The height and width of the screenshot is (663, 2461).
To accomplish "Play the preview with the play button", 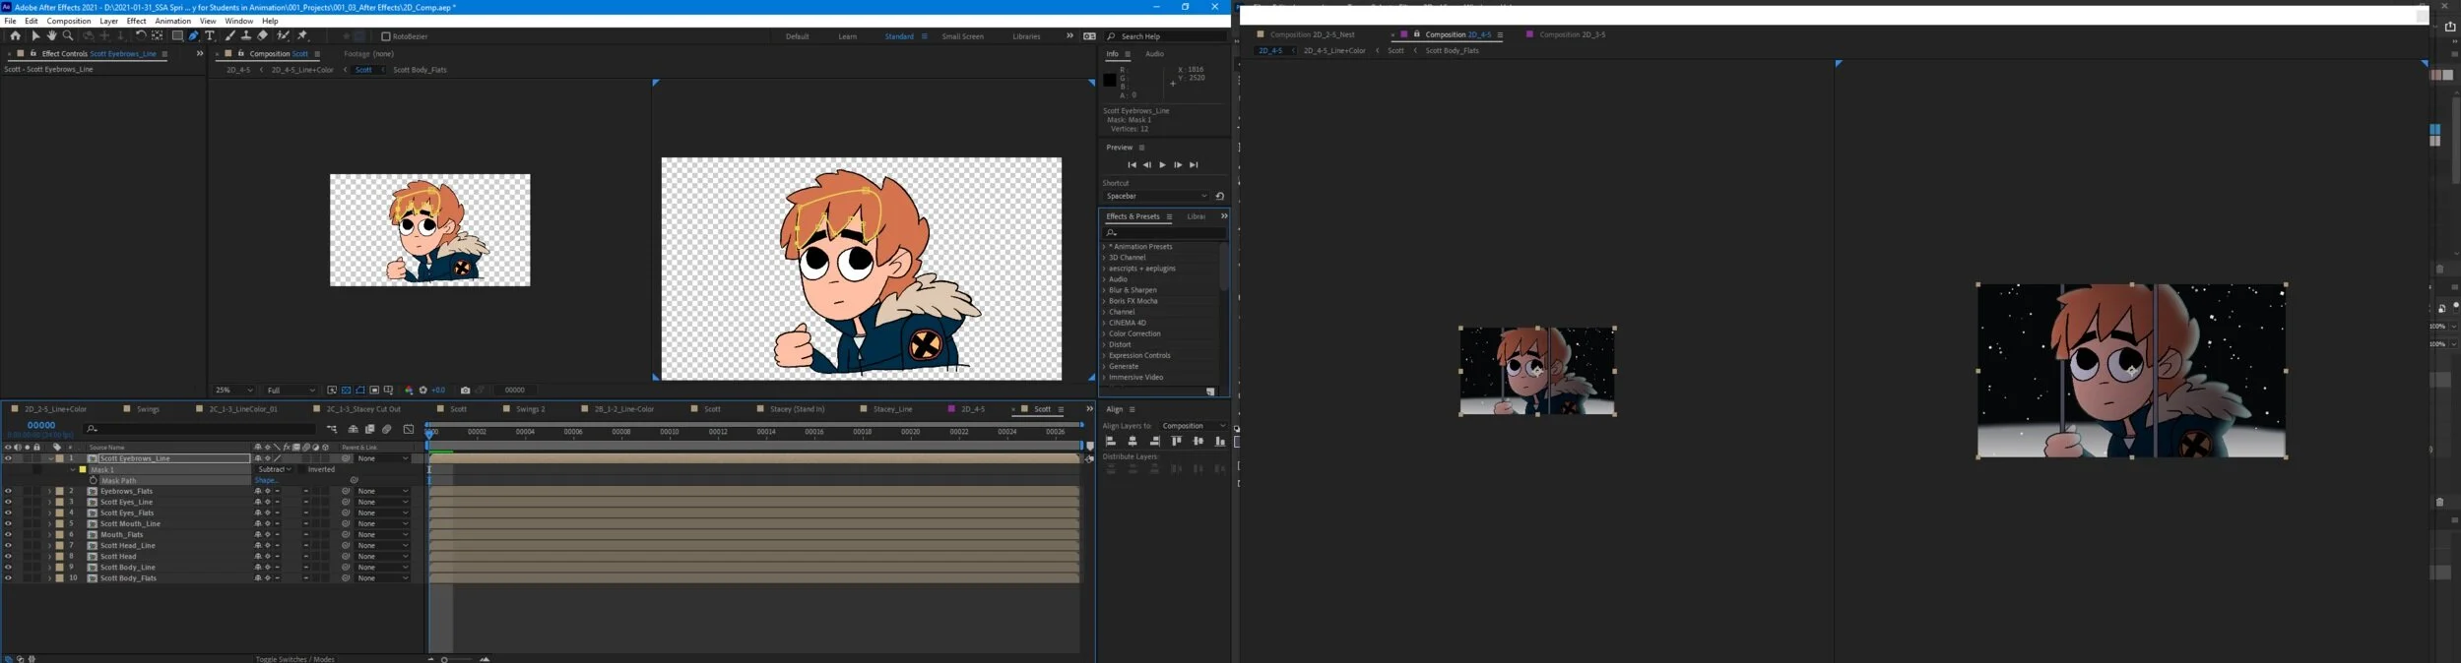I will point(1162,165).
